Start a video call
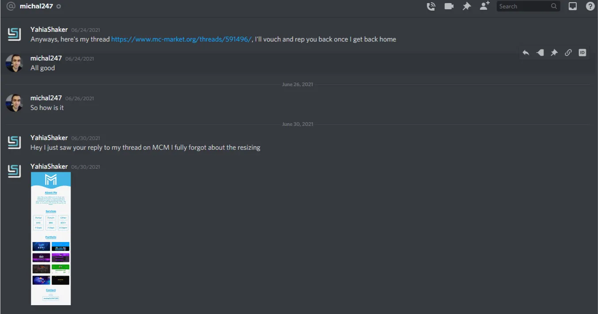The height and width of the screenshot is (314, 598). click(x=449, y=6)
